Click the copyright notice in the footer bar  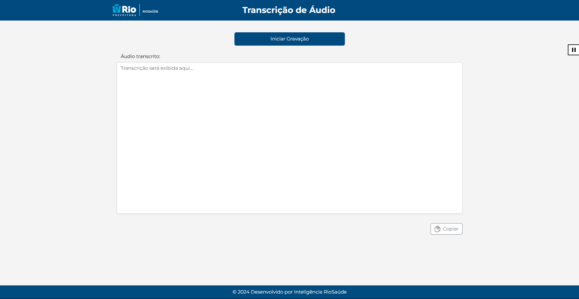(x=289, y=292)
